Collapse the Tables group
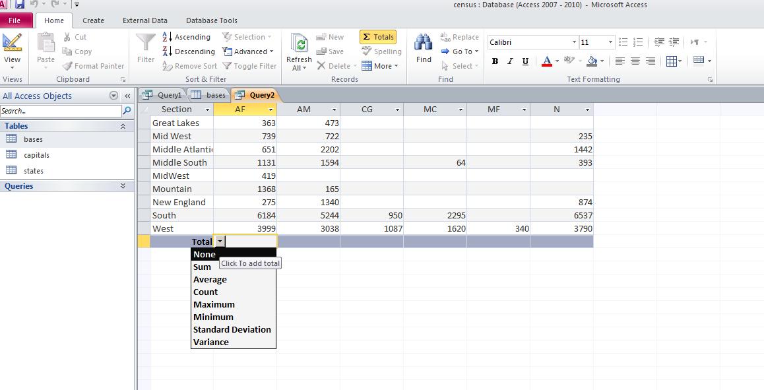This screenshot has width=764, height=390. pos(123,126)
